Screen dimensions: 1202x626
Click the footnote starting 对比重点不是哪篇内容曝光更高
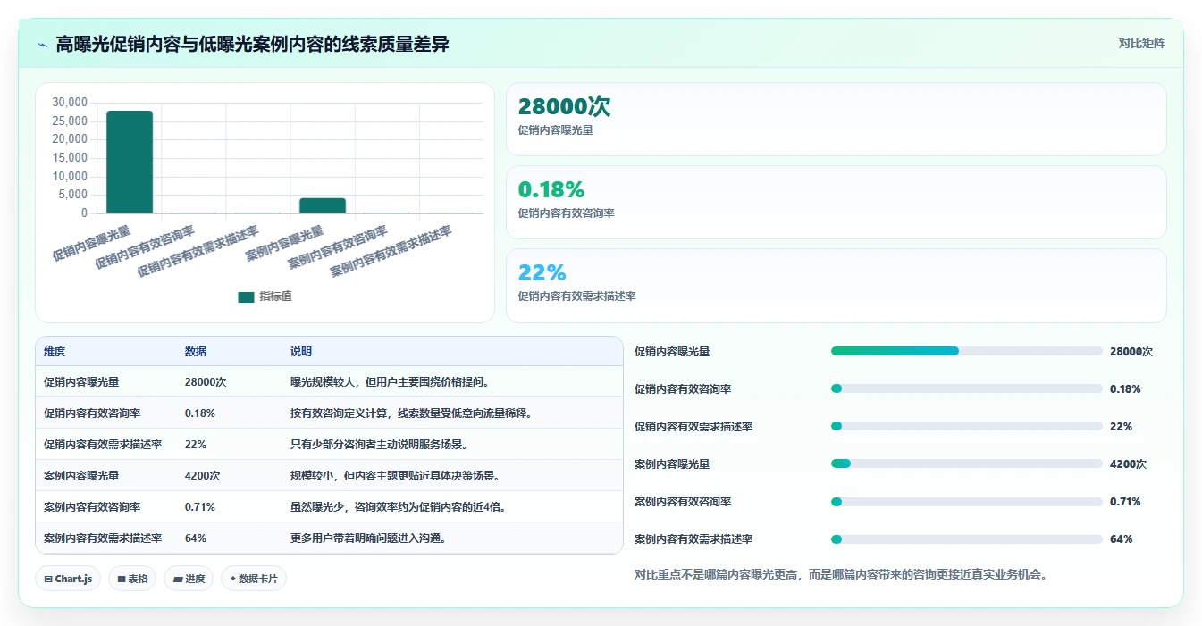[x=840, y=574]
